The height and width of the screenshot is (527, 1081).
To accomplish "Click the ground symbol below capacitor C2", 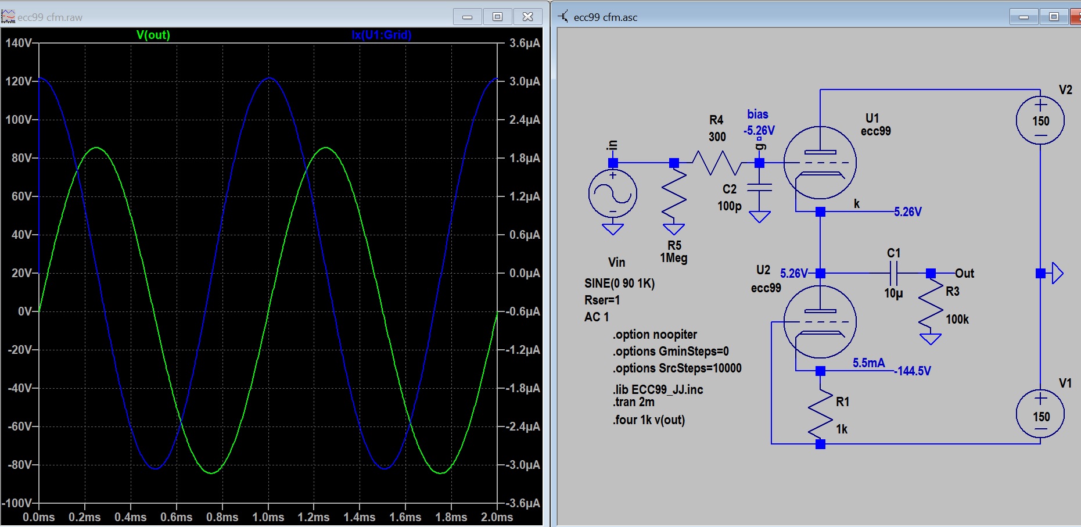I will click(759, 217).
